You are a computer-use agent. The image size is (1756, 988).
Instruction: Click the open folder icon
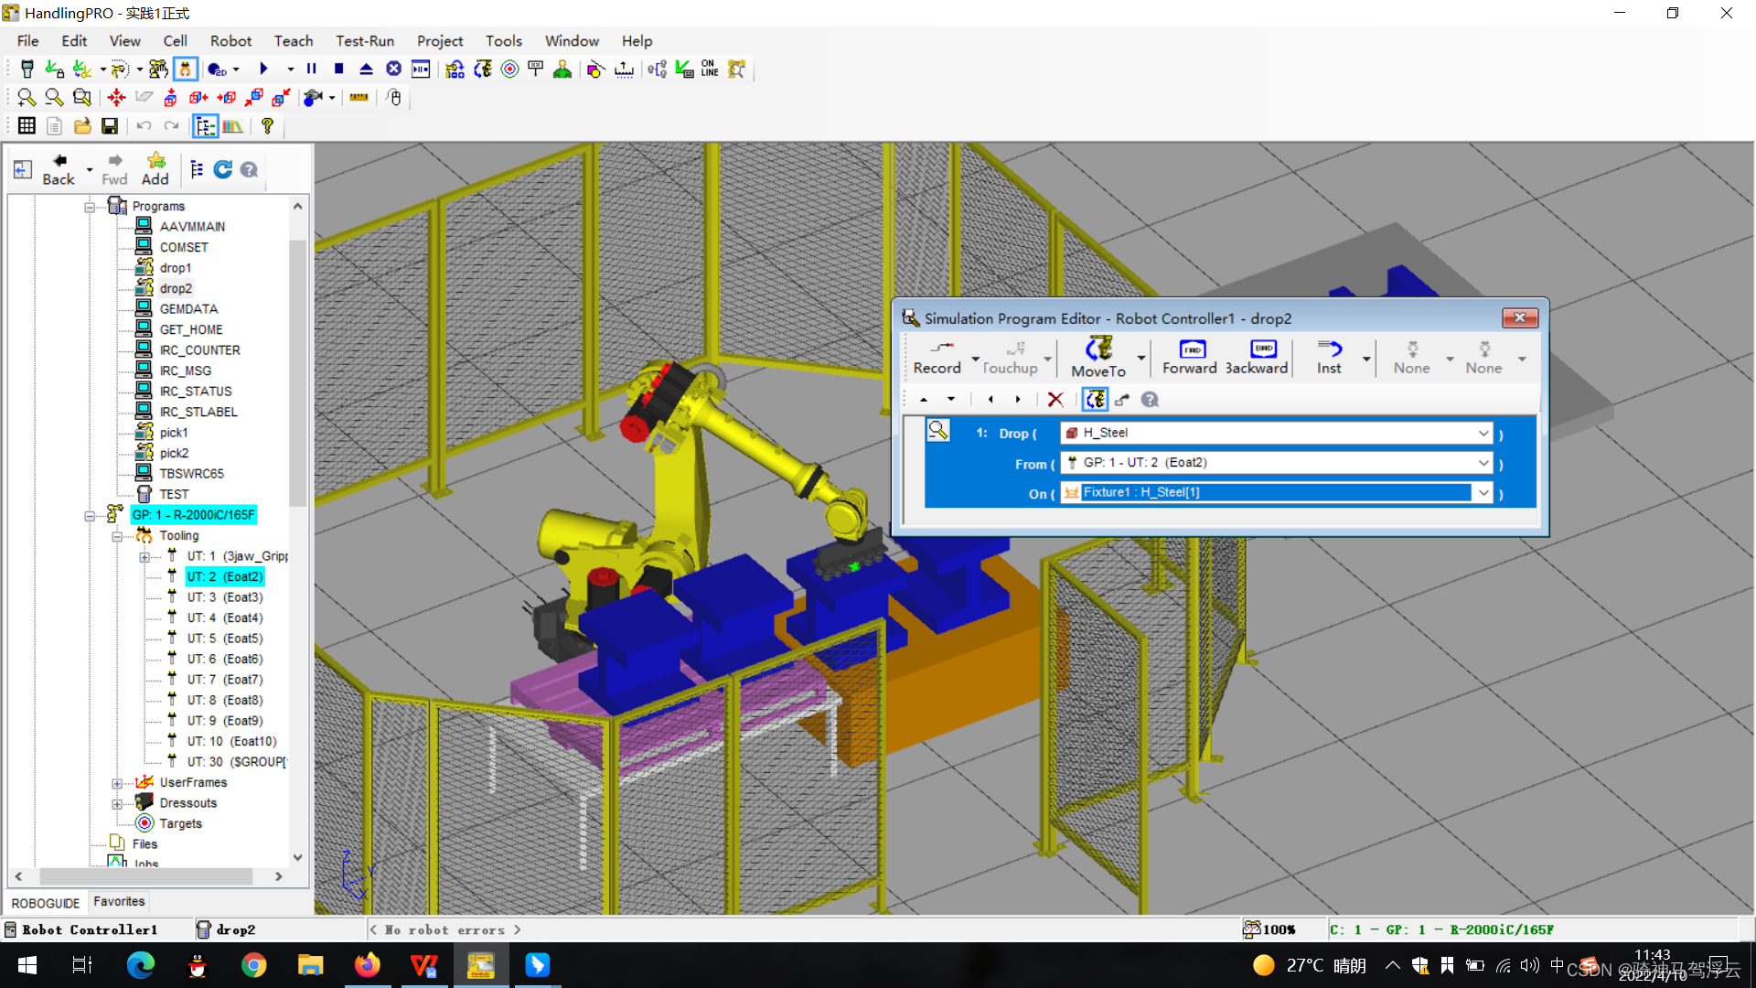click(82, 126)
